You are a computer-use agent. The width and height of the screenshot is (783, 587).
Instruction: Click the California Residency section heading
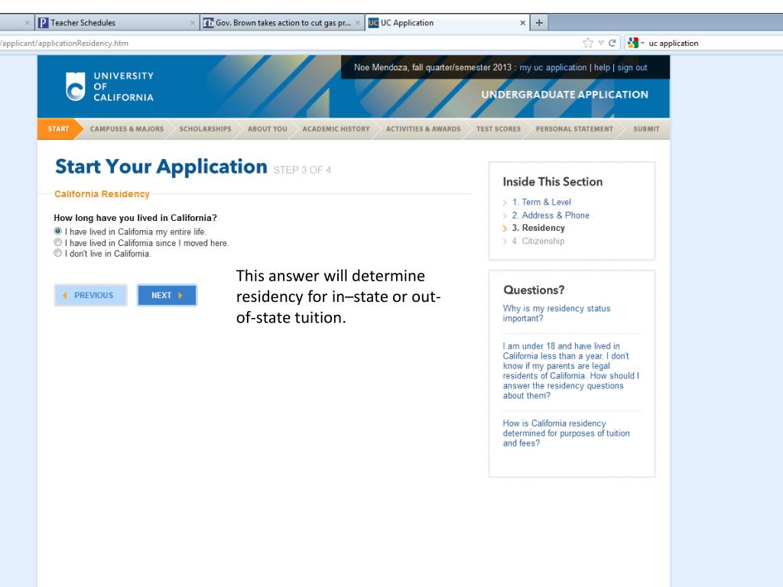[102, 193]
